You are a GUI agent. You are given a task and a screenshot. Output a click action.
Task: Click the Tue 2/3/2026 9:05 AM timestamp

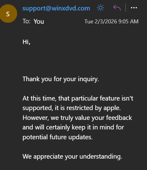coord(111,22)
